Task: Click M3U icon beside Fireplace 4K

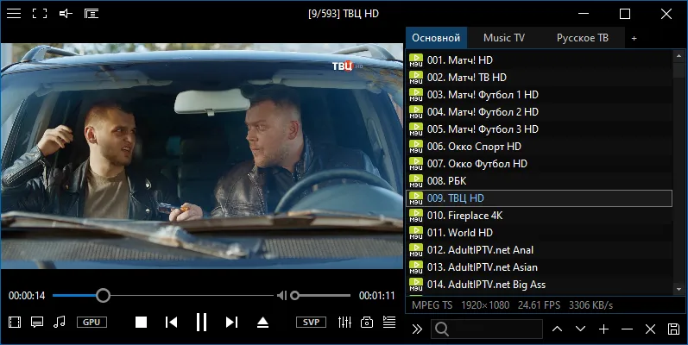Action: [x=416, y=216]
